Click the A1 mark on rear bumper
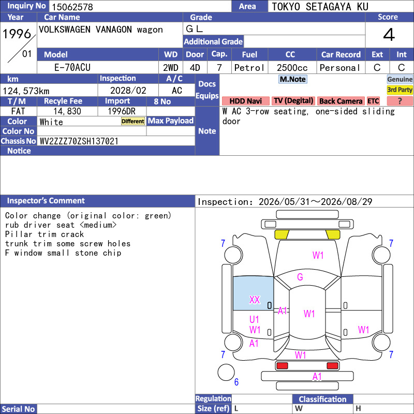Screen dimensions: 414x414 coord(317,377)
